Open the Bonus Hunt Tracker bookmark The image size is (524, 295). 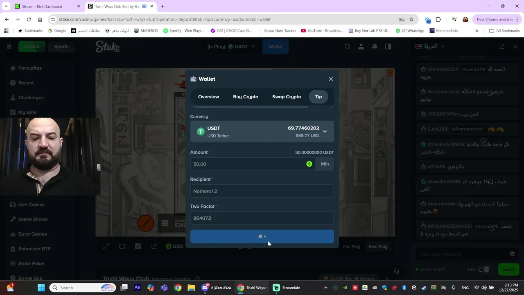[x=277, y=31]
